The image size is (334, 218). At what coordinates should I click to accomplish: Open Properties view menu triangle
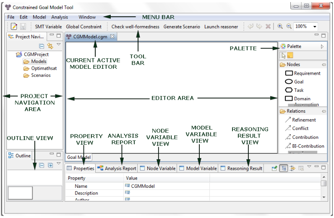[309, 166]
